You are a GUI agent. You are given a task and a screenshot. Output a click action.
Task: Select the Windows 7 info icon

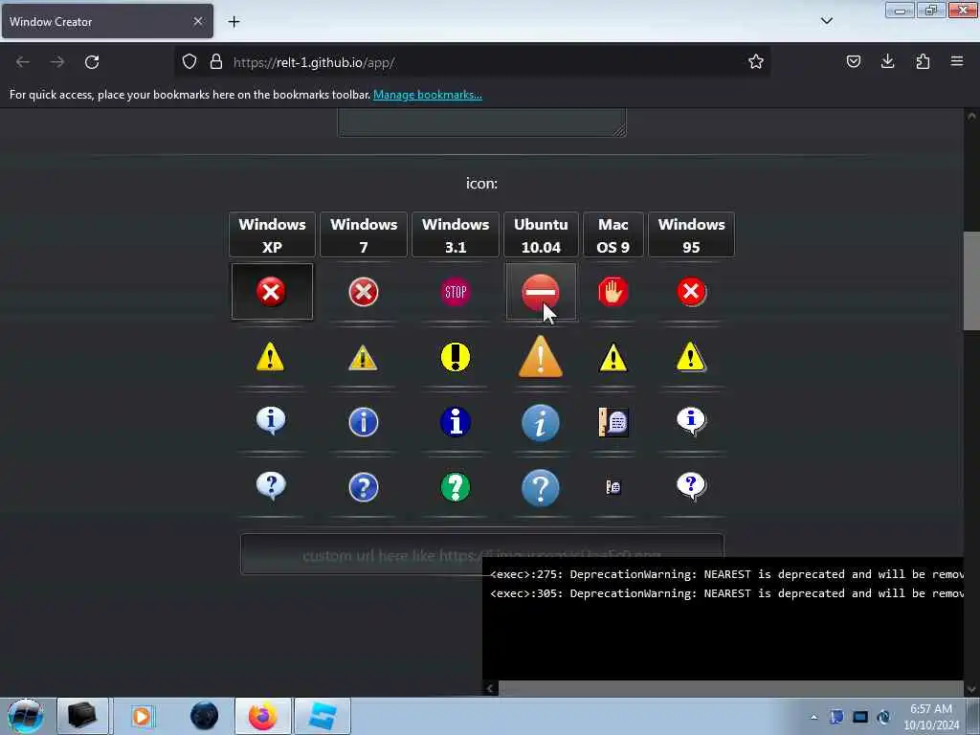point(363,422)
